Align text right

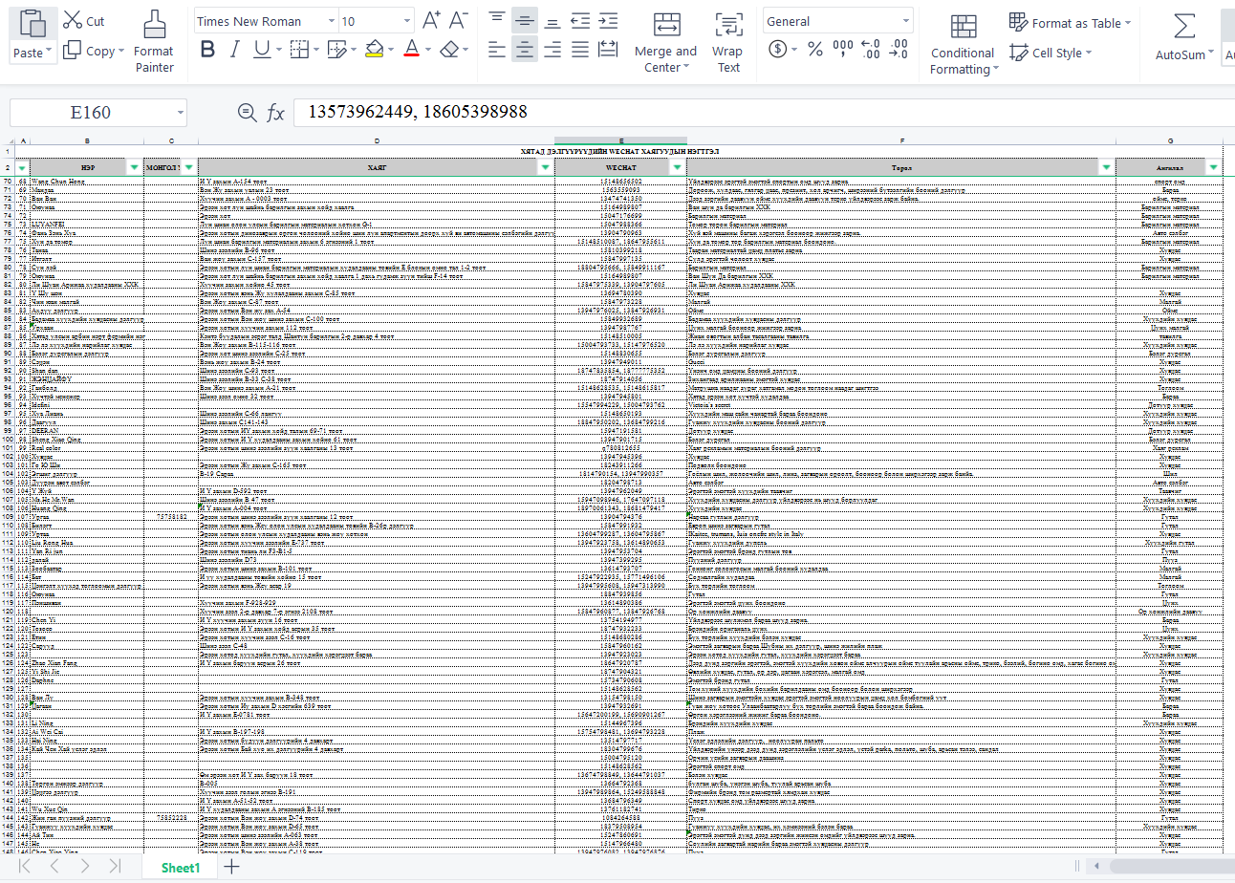click(552, 49)
